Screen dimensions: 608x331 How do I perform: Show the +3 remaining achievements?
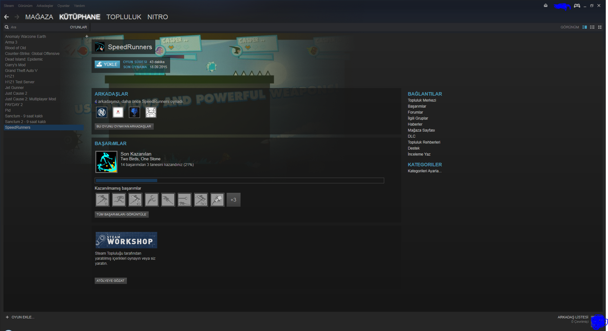point(234,200)
